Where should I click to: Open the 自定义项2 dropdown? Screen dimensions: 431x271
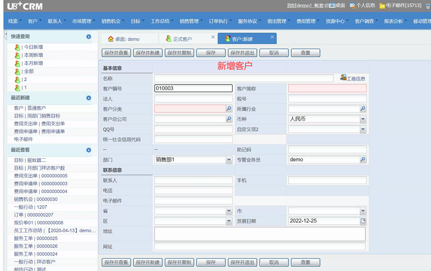pyautogui.click(x=363, y=129)
